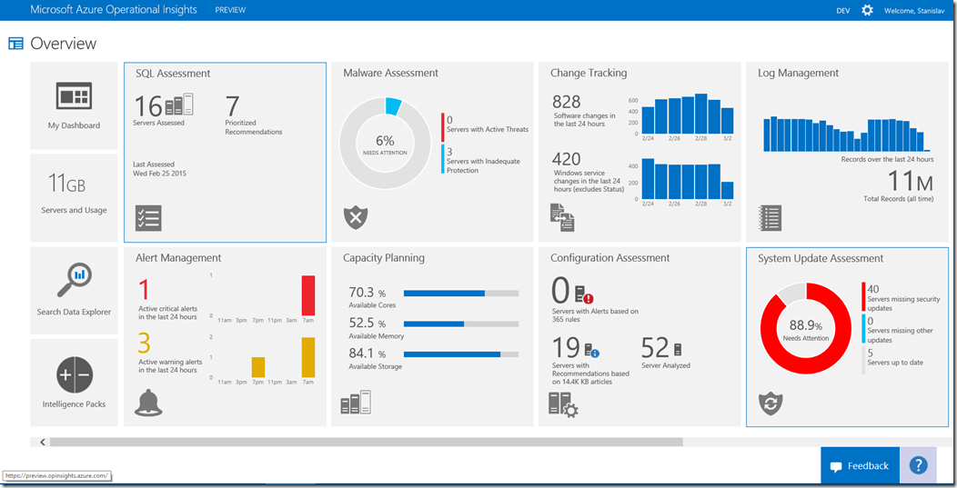Click the SQL Assessment checklist icon
The width and height of the screenshot is (957, 488).
point(148,218)
